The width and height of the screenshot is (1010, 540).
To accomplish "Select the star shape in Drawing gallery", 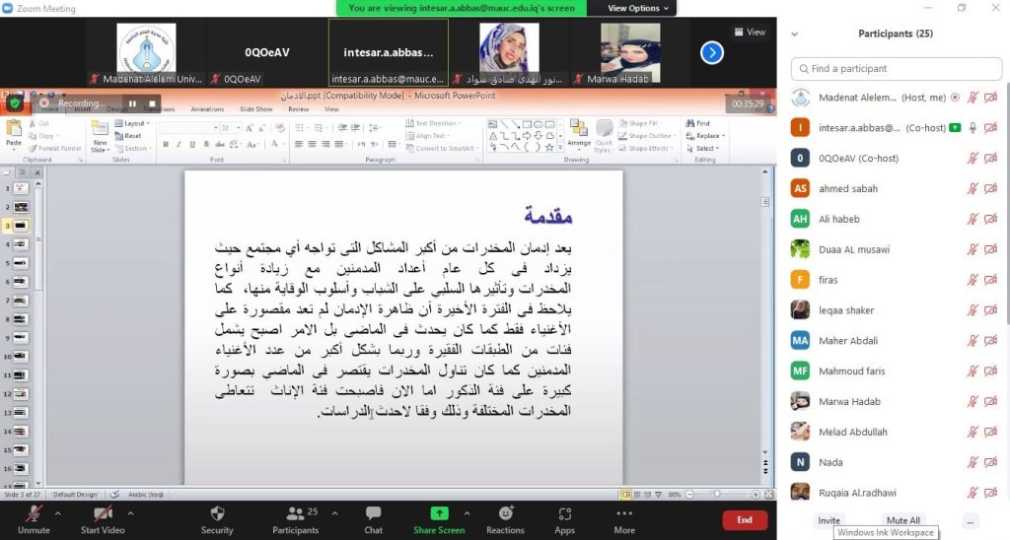I will tap(549, 148).
